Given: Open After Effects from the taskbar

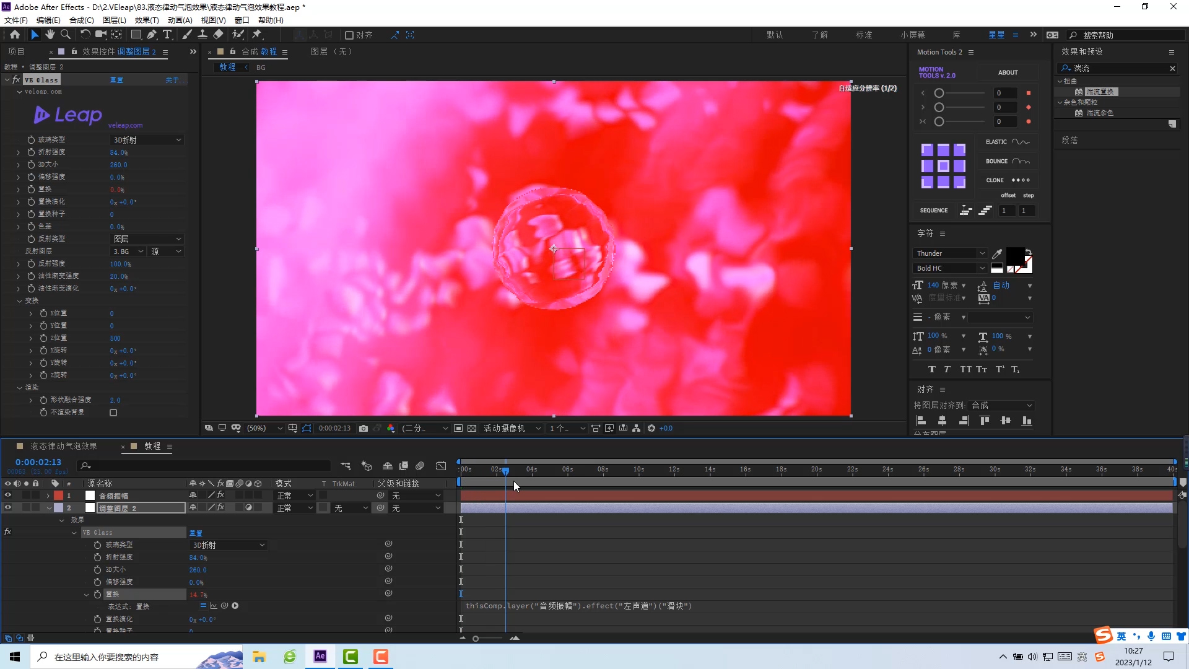Looking at the screenshot, I should click(320, 657).
